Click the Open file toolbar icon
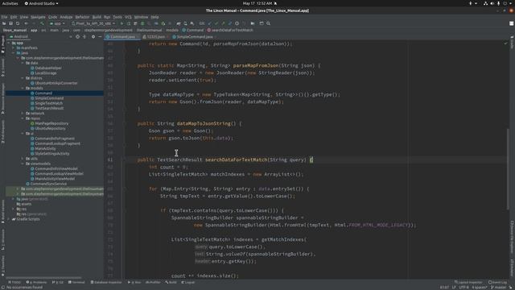The image size is (515, 290). click(x=4, y=23)
